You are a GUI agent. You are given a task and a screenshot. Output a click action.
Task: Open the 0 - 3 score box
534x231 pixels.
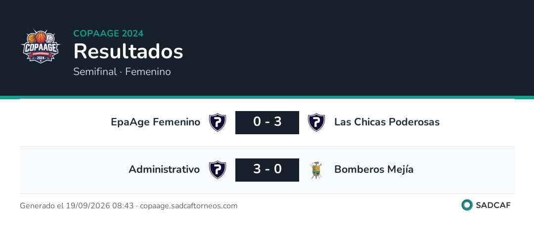[x=267, y=122]
